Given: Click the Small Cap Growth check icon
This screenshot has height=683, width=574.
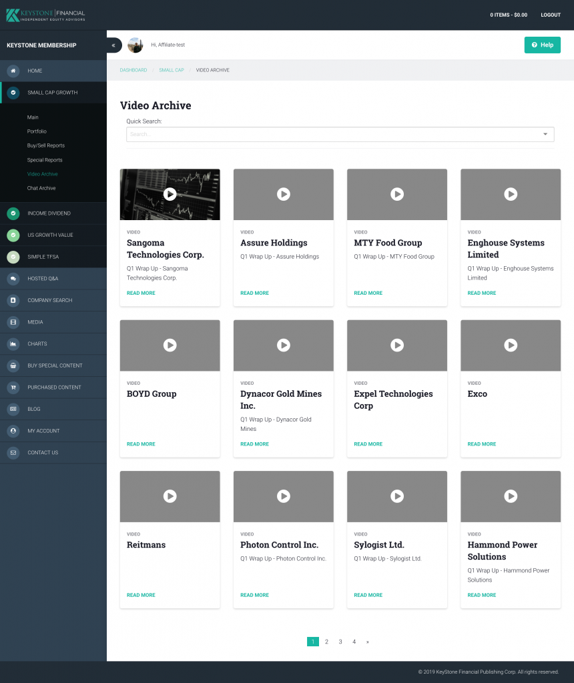Looking at the screenshot, I should (x=13, y=92).
